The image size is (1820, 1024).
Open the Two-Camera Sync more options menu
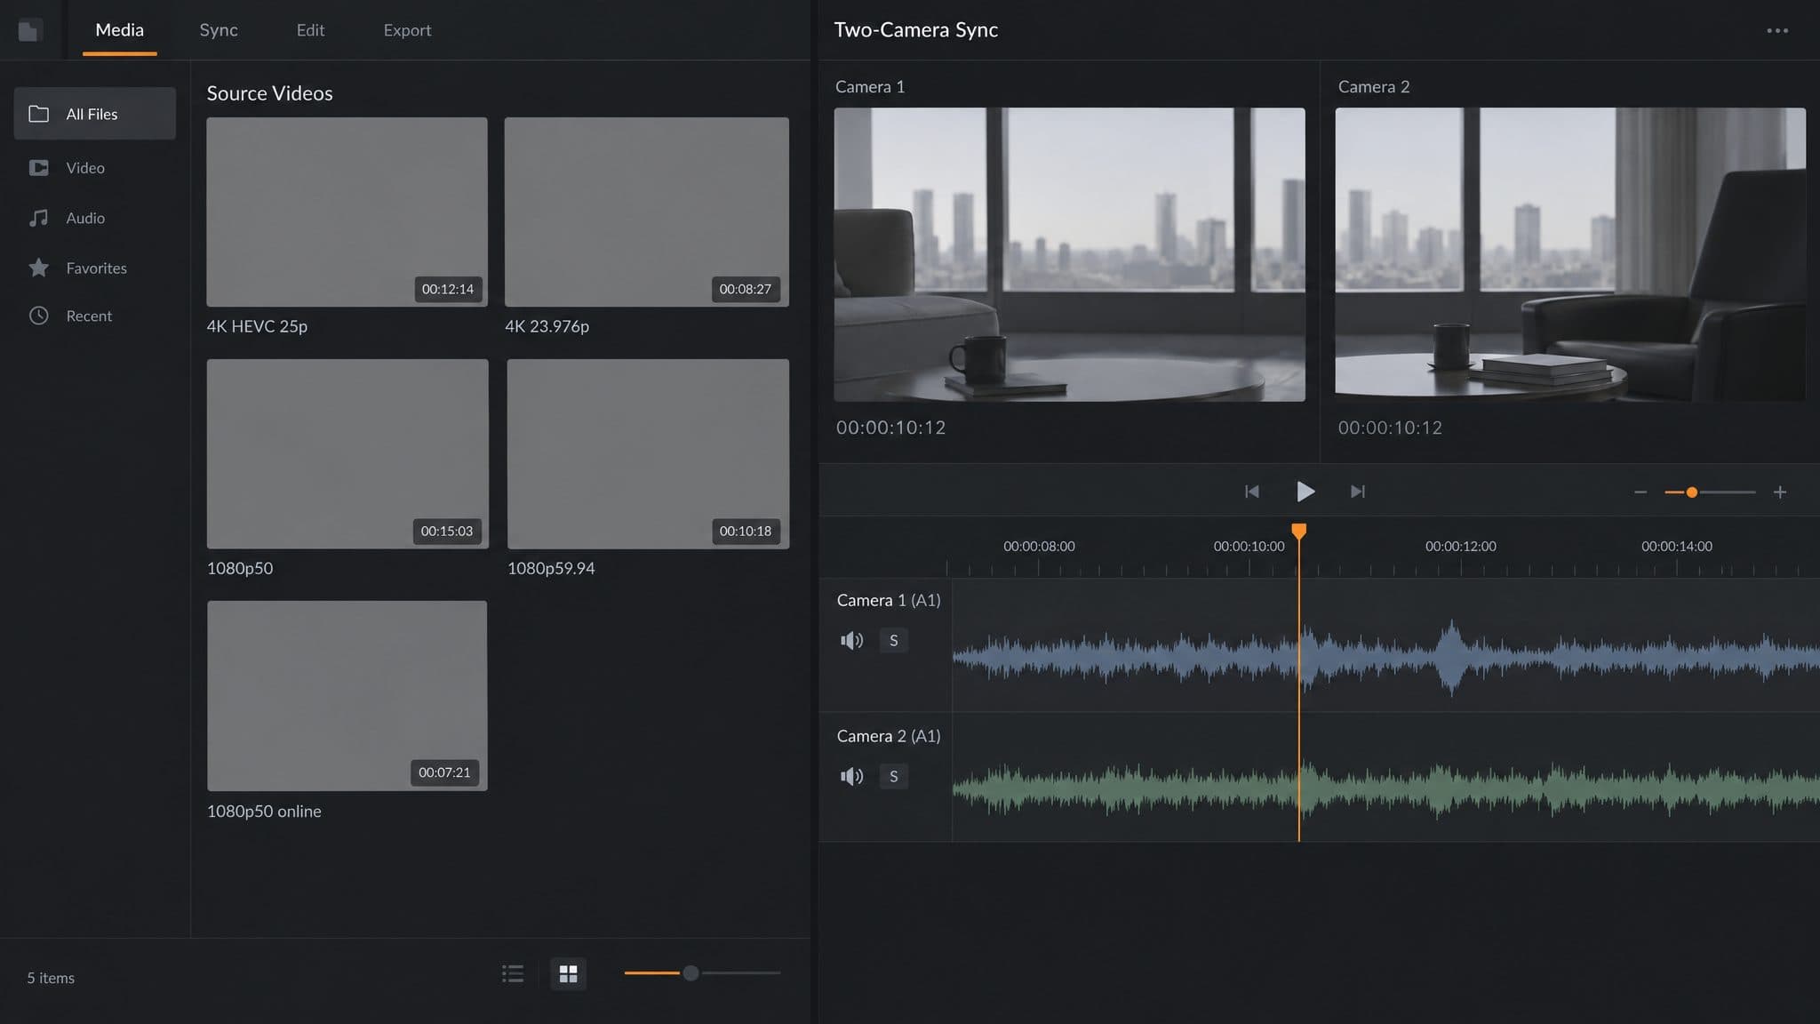(x=1777, y=30)
